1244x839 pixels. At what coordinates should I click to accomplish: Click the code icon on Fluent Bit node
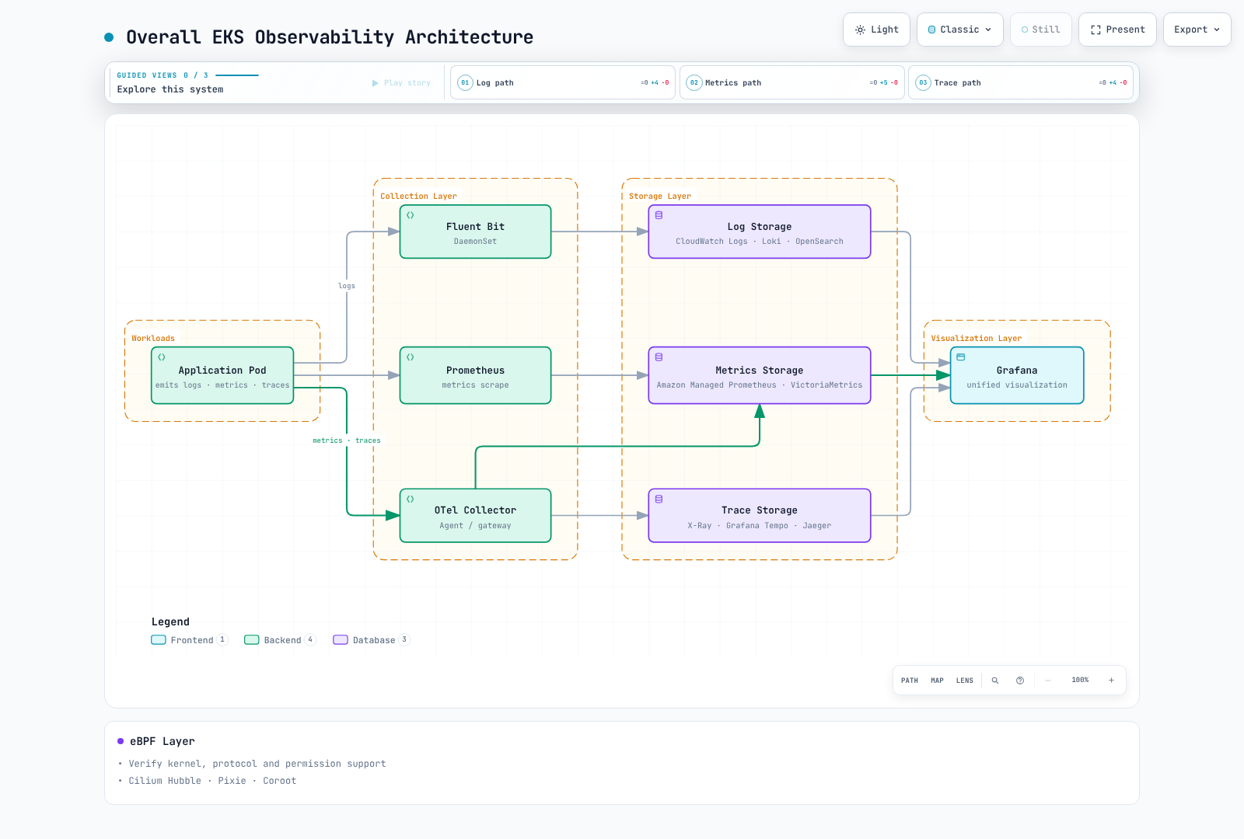tap(411, 215)
